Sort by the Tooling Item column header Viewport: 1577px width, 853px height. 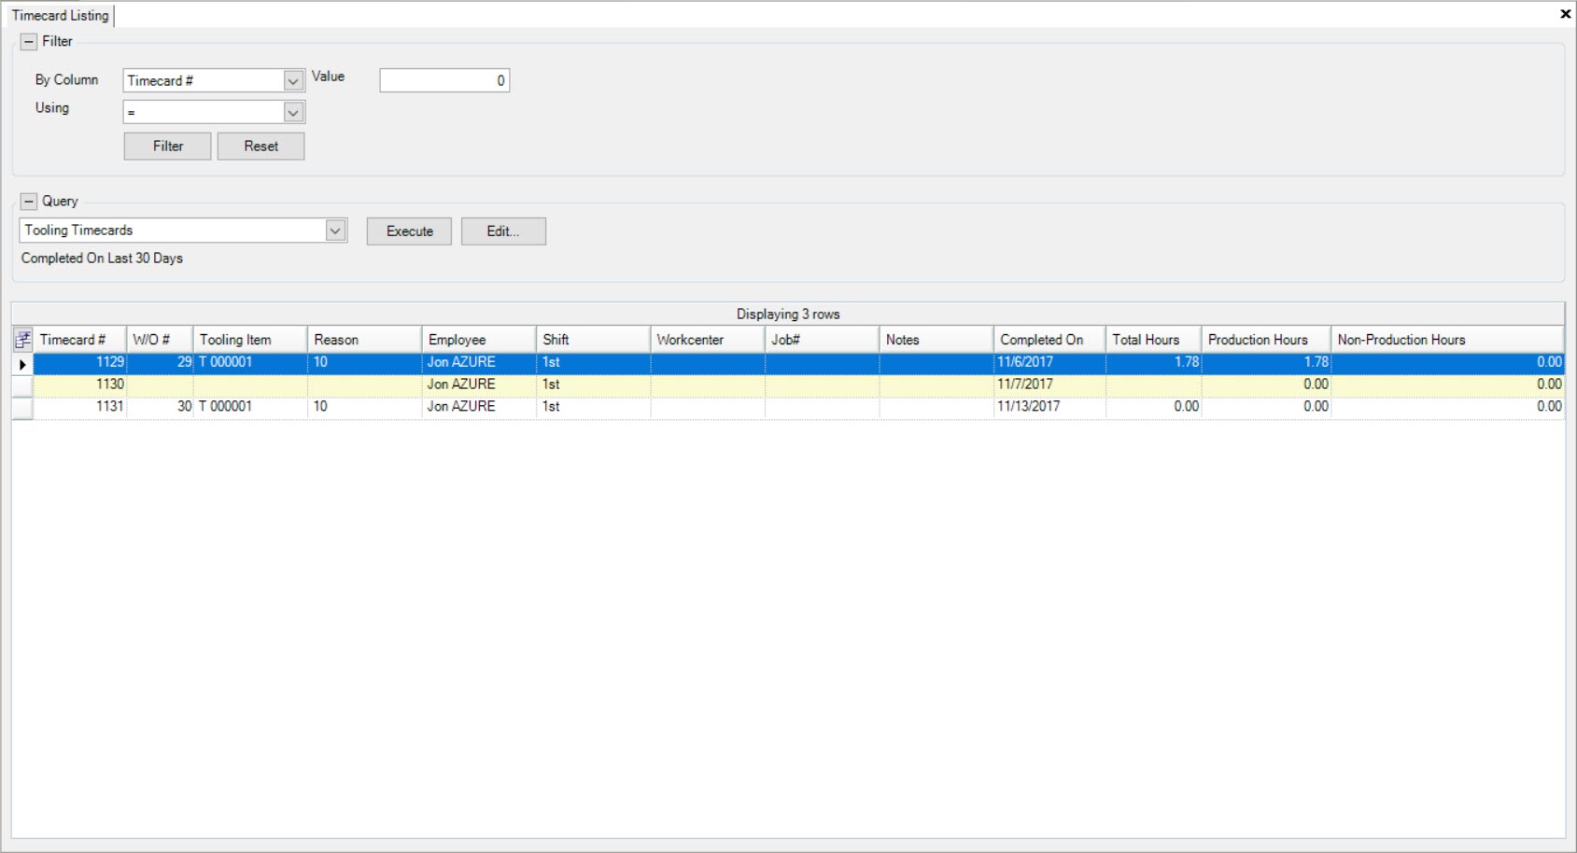coord(250,340)
